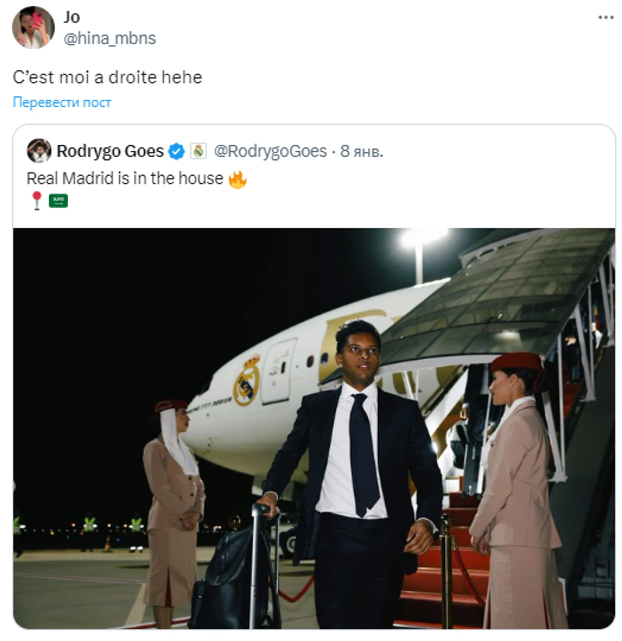Click Rodrygo Goes' small avatar
Screen dimensions: 622x641
(x=39, y=151)
